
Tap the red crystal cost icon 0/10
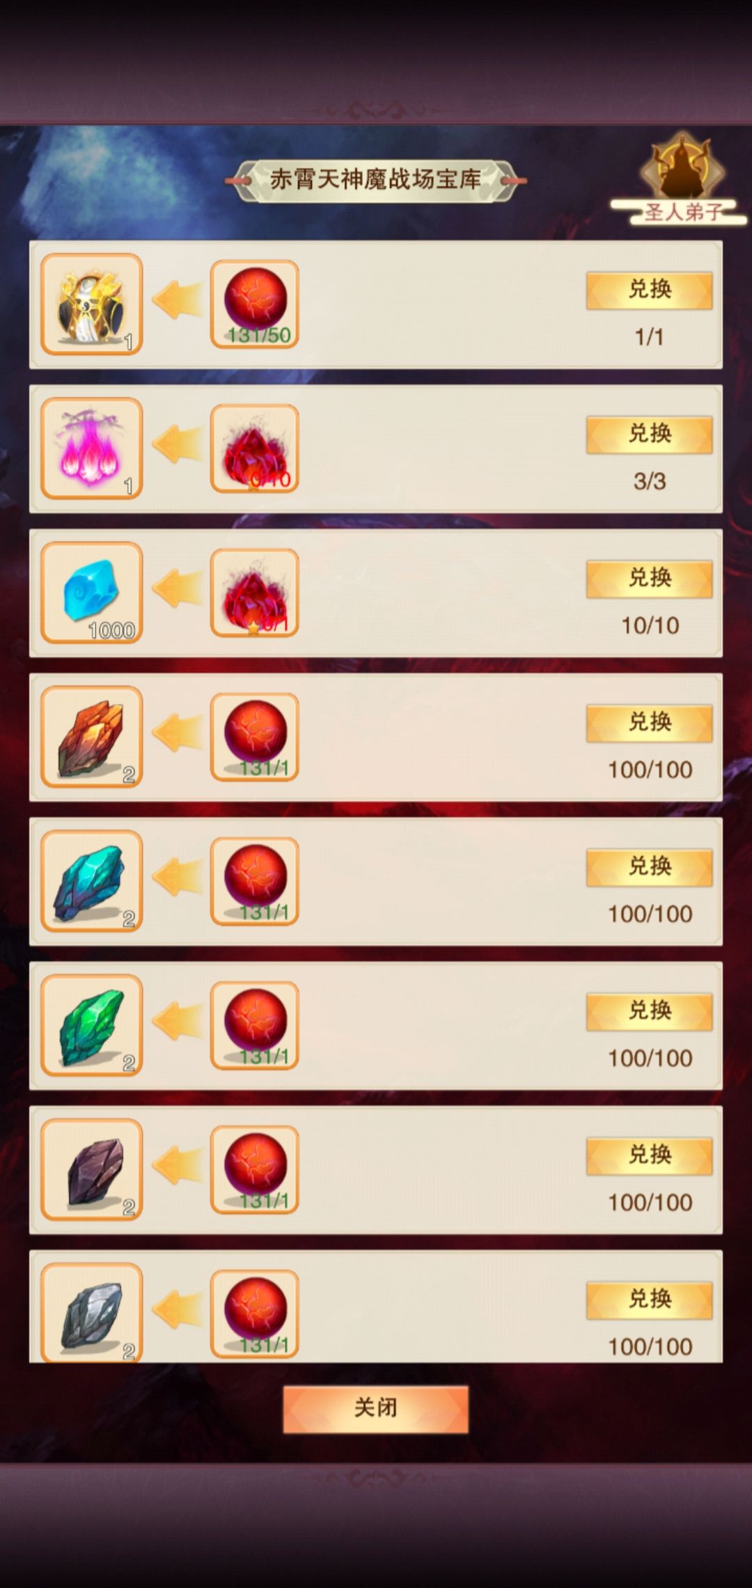tap(255, 449)
